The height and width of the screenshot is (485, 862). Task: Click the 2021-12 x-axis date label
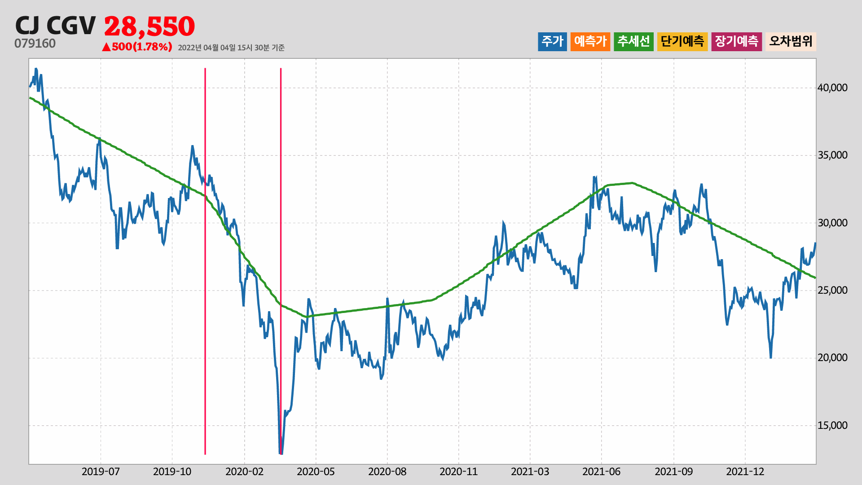click(745, 472)
